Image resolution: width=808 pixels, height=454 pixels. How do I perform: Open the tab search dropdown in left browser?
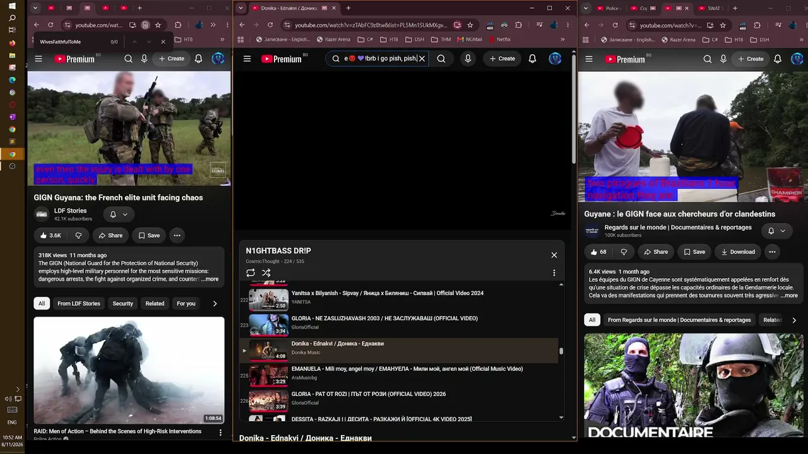(x=35, y=8)
